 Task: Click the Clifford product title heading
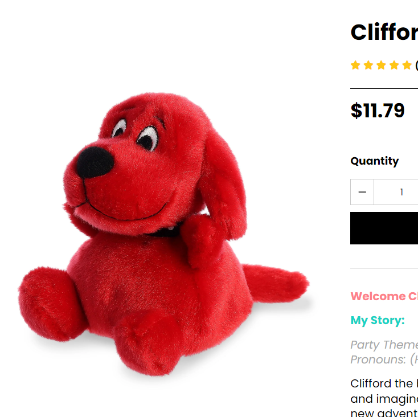point(384,32)
